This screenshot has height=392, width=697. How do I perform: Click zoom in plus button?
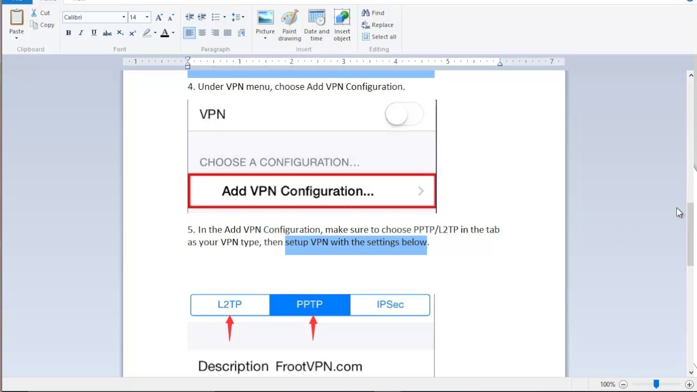689,384
